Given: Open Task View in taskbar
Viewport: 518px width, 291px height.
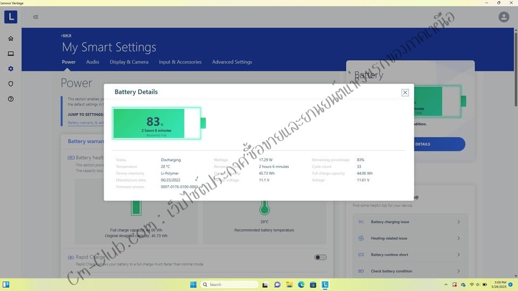Looking at the screenshot, I should coord(265,285).
